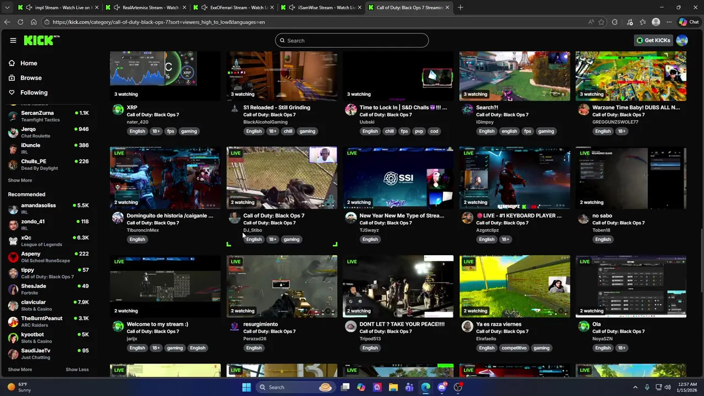The height and width of the screenshot is (396, 704).
Task: Open BlackAlcoholGaming channel avatar
Action: pos(234,109)
